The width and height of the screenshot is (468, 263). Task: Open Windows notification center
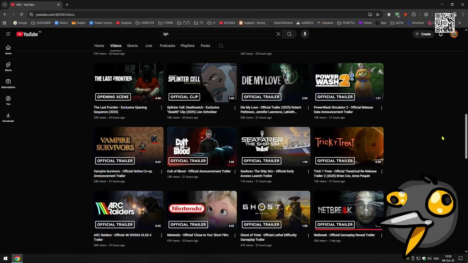point(461,259)
